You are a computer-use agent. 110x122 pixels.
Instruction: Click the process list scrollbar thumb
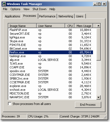(x=98, y=44)
